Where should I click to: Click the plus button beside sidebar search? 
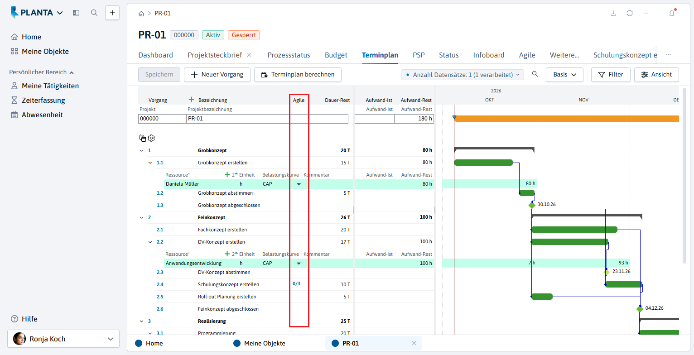112,13
